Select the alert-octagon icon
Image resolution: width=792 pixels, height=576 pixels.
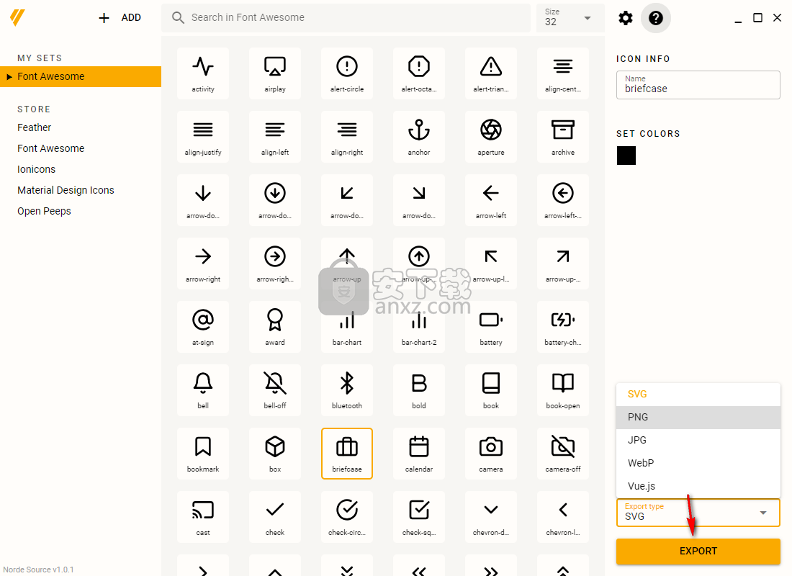419,73
